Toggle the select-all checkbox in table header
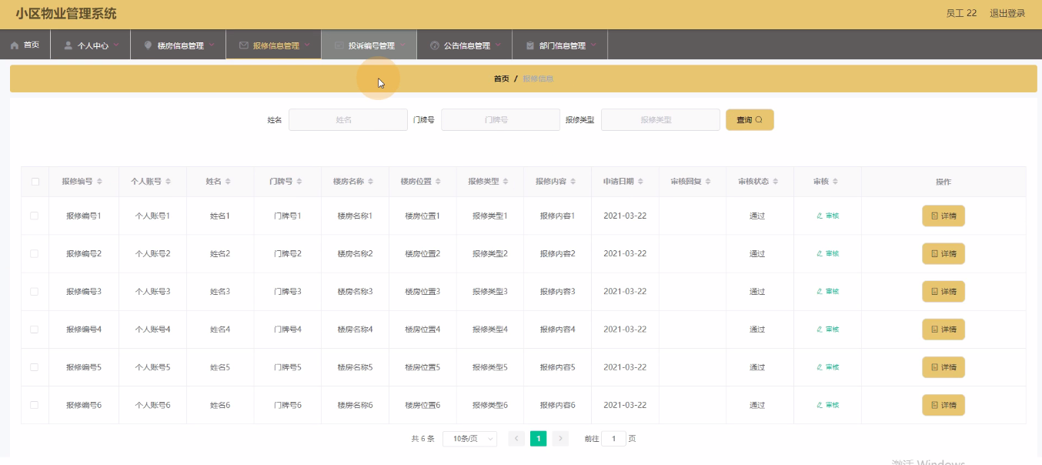This screenshot has height=465, width=1042. pos(35,182)
